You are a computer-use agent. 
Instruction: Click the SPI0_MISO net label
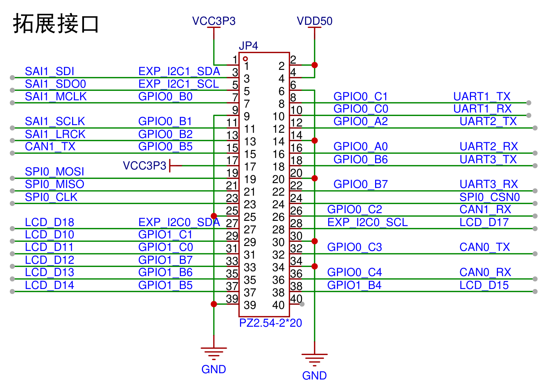click(x=55, y=184)
